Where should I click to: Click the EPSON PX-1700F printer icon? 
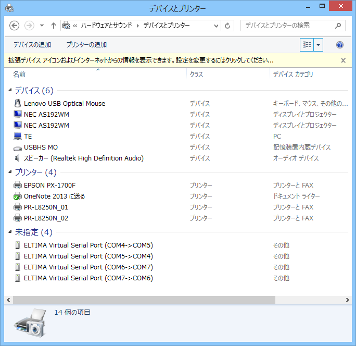[18, 186]
